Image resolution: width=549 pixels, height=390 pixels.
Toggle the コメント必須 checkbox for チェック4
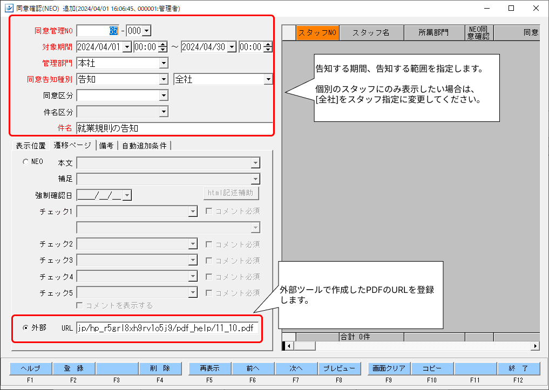point(209,277)
